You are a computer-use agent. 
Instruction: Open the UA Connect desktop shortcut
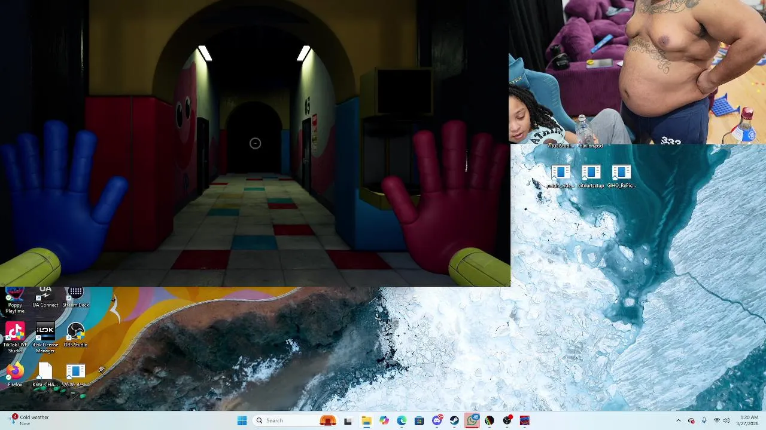pos(45,297)
